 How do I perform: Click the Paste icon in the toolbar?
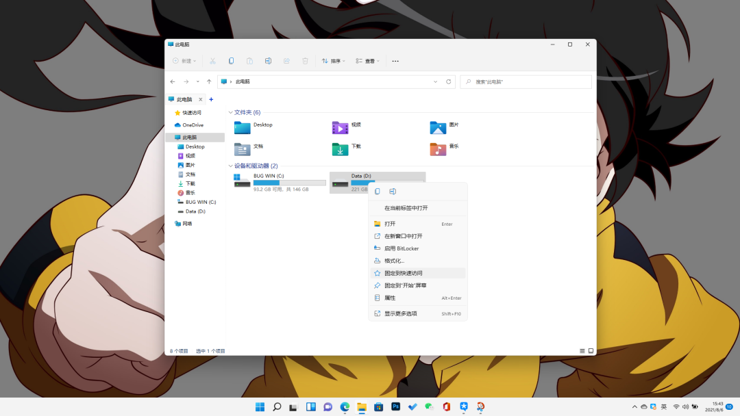point(249,61)
